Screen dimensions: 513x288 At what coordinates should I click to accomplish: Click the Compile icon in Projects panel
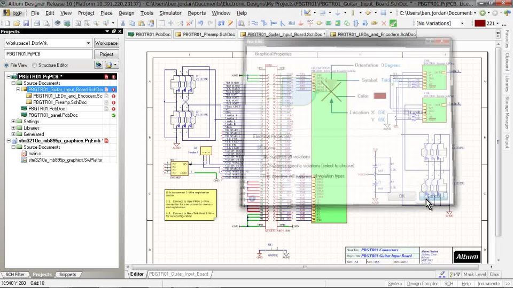coord(98,65)
